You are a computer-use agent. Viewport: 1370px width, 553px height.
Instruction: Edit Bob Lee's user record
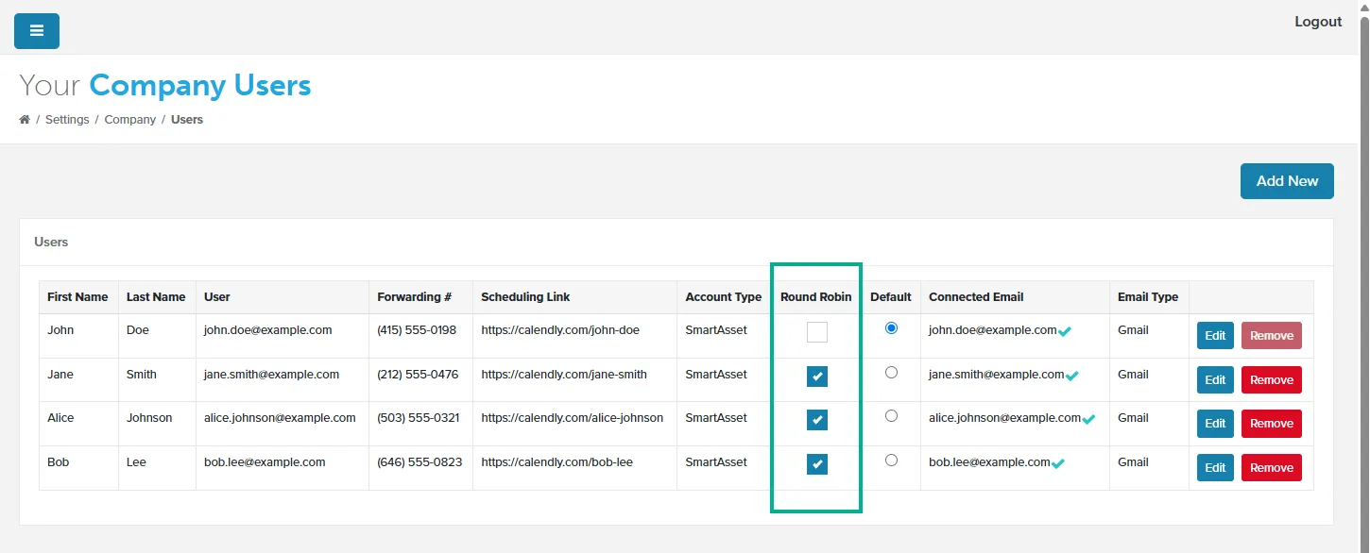pos(1215,468)
